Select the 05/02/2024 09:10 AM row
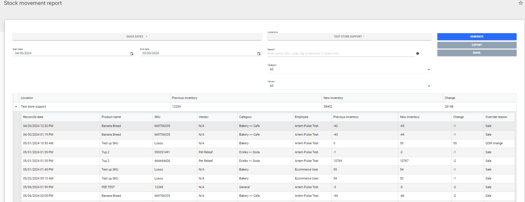Image resolution: width=525 pixels, height=202 pixels. [268, 179]
